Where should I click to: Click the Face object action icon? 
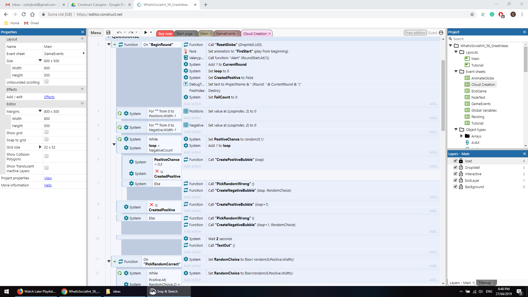point(186,51)
